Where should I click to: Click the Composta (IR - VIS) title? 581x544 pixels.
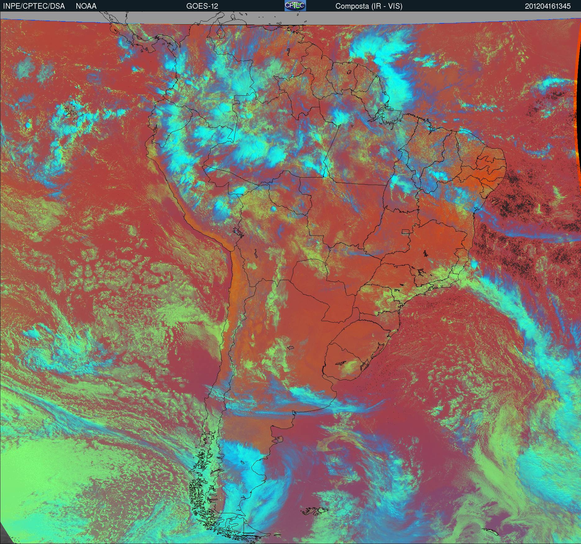coord(369,6)
